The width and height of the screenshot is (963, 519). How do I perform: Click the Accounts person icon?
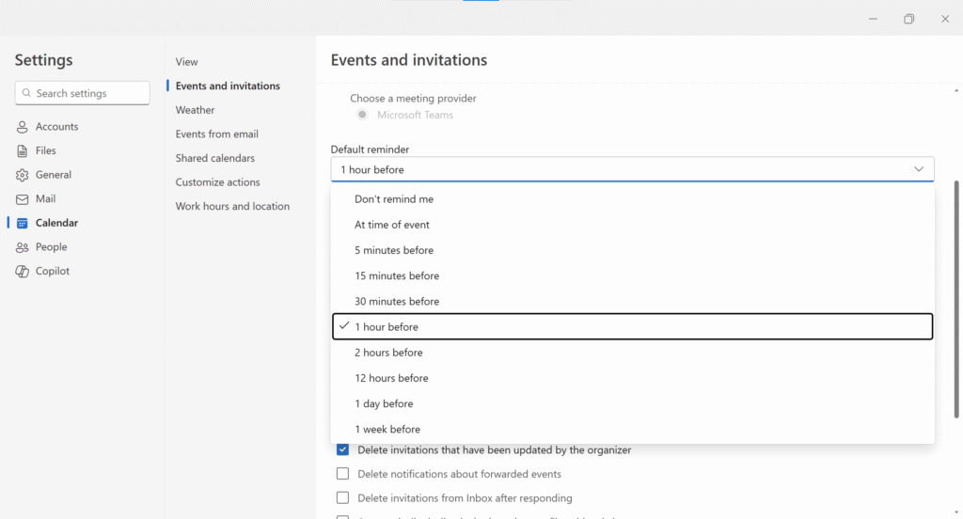click(x=23, y=127)
